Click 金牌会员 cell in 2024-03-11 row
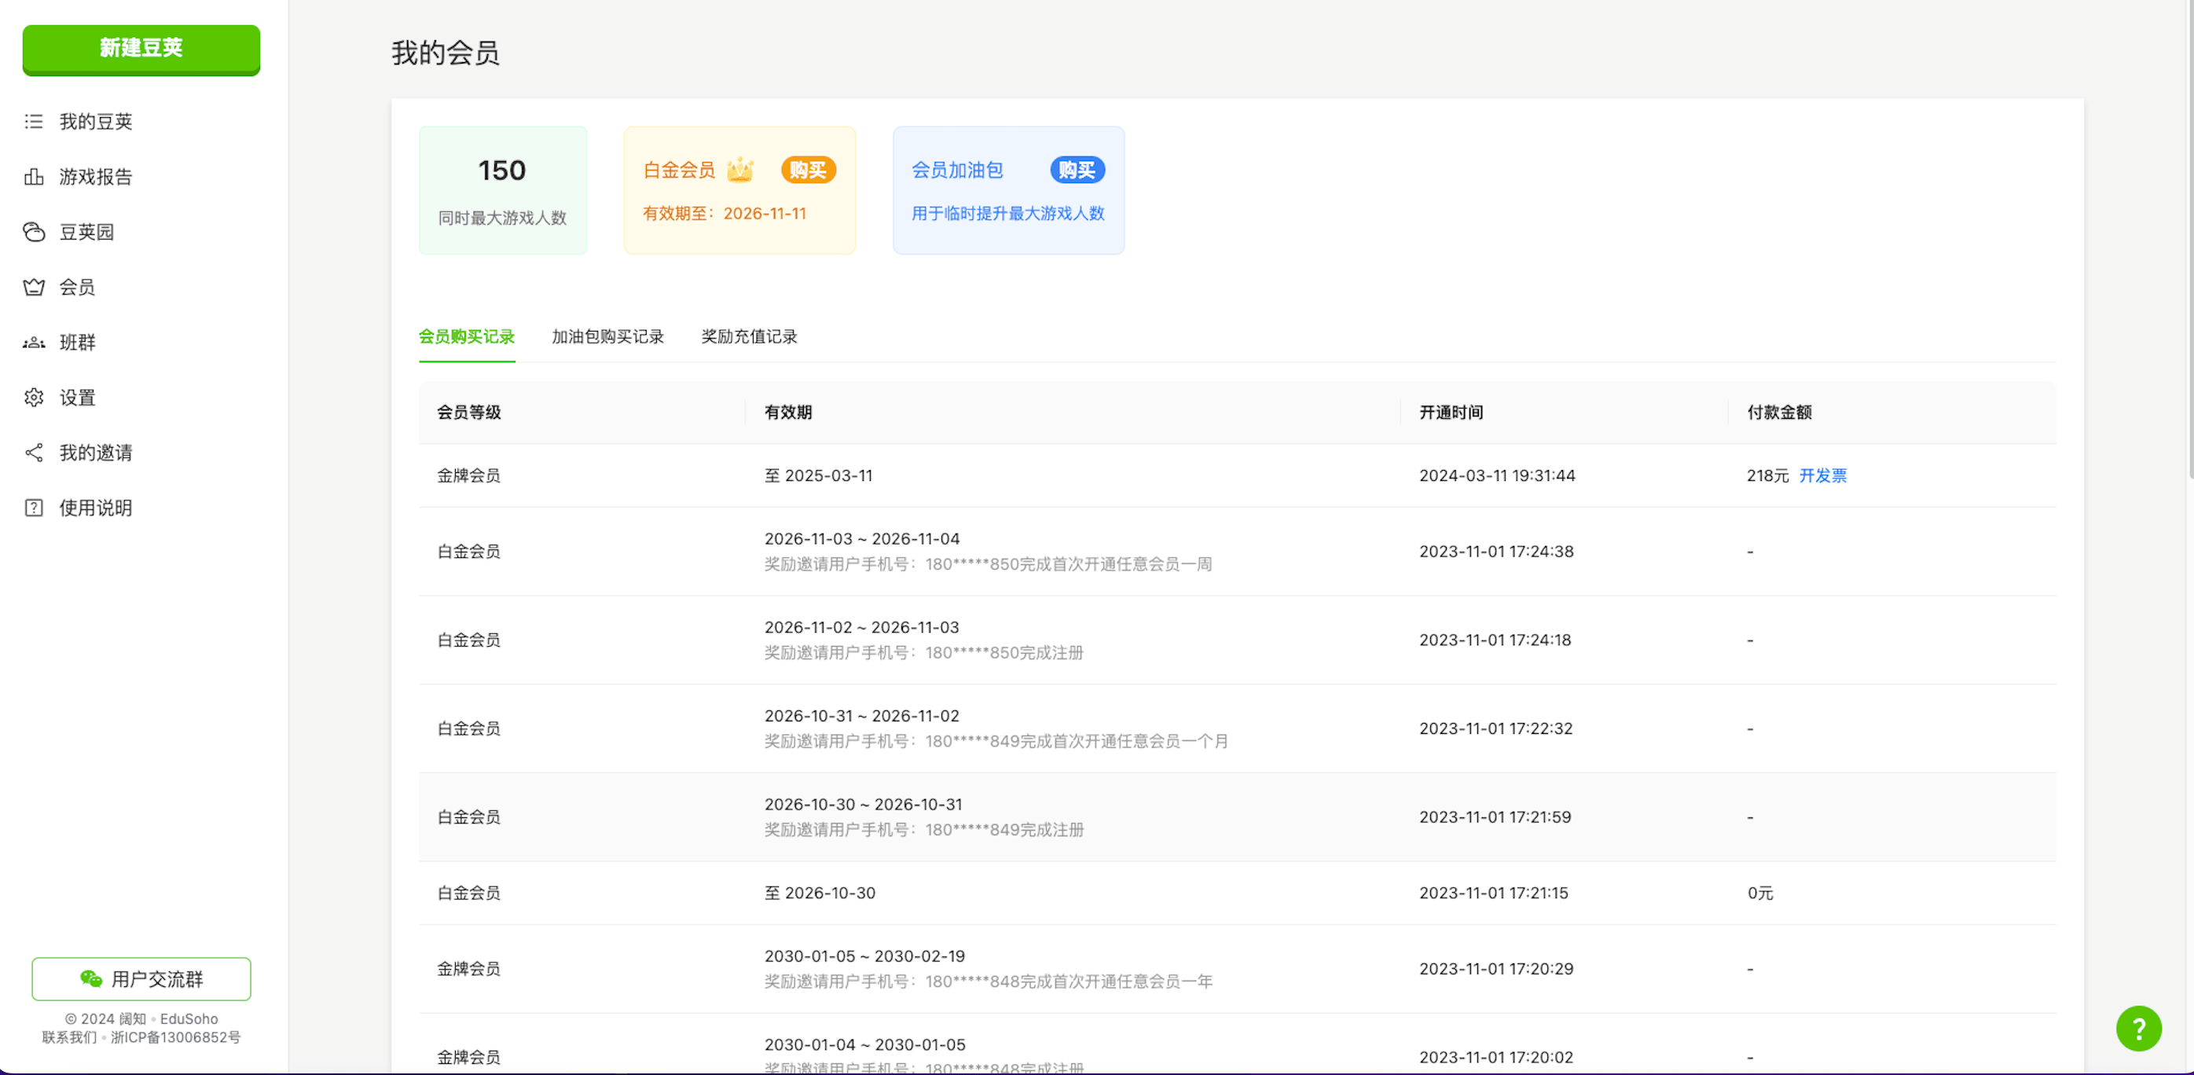Image resolution: width=2194 pixels, height=1075 pixels. click(469, 476)
